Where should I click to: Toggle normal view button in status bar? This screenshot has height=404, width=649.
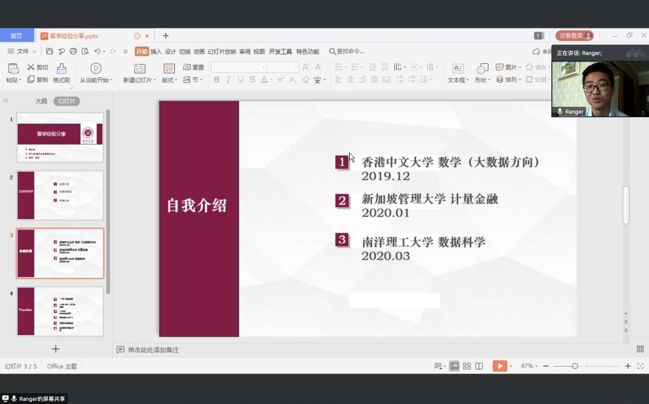(454, 366)
